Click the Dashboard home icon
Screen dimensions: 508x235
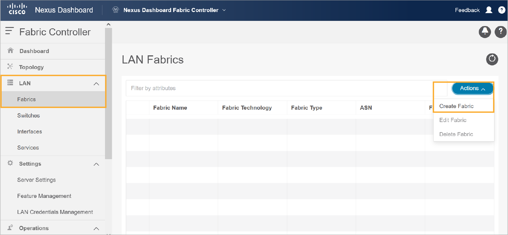tap(10, 51)
